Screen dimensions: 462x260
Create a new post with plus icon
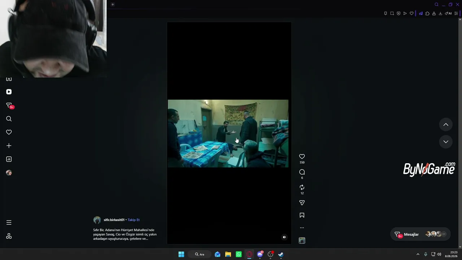[x=9, y=146]
